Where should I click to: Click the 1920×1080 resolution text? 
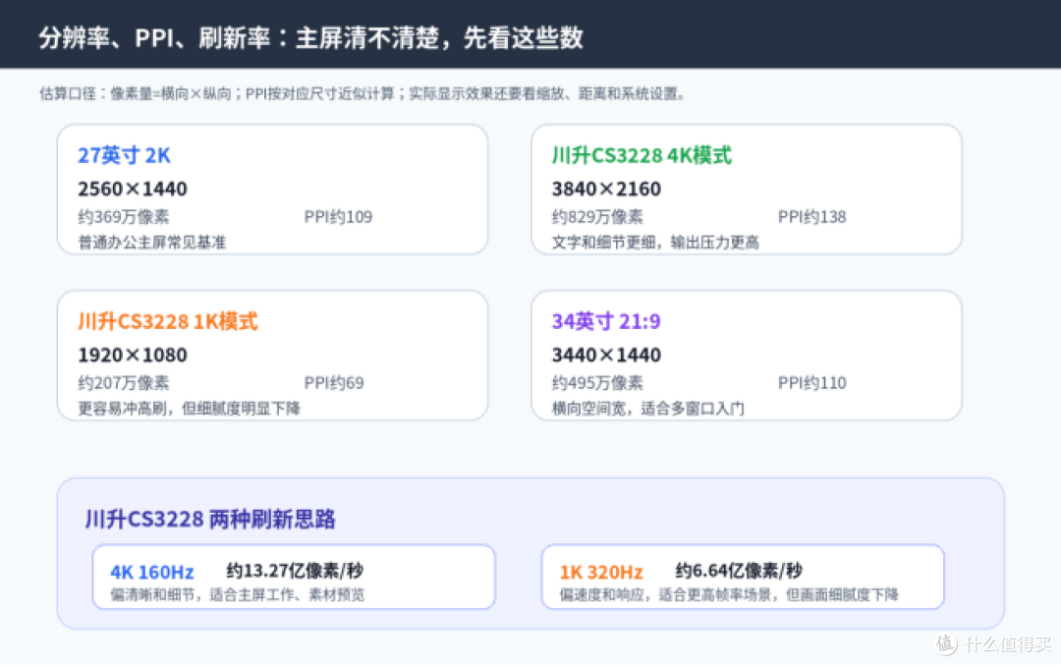[x=133, y=355]
